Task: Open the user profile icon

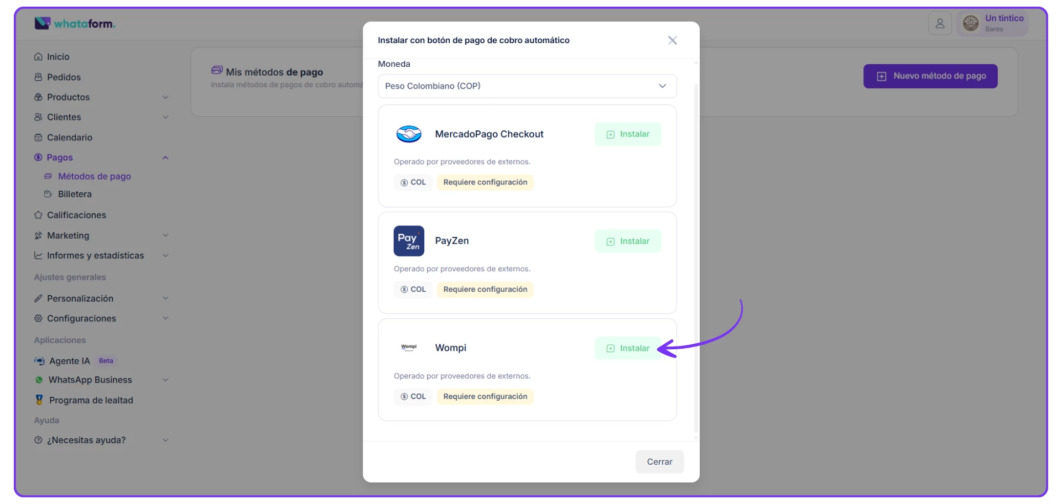Action: (939, 24)
